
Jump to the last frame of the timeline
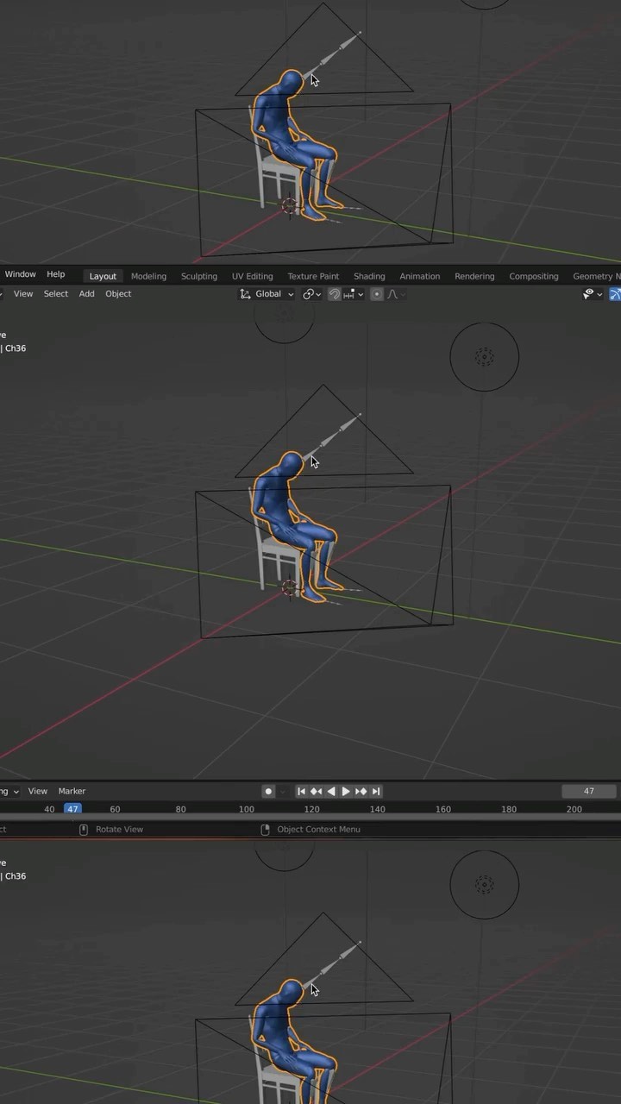[376, 791]
